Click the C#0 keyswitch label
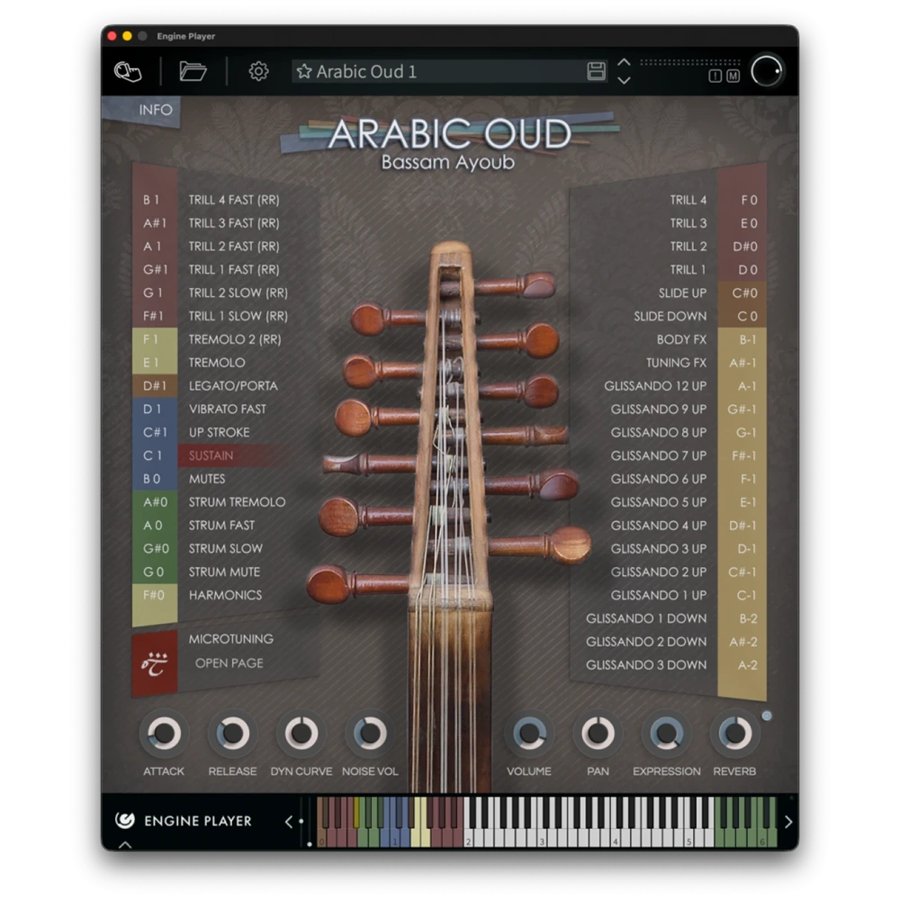 click(744, 292)
